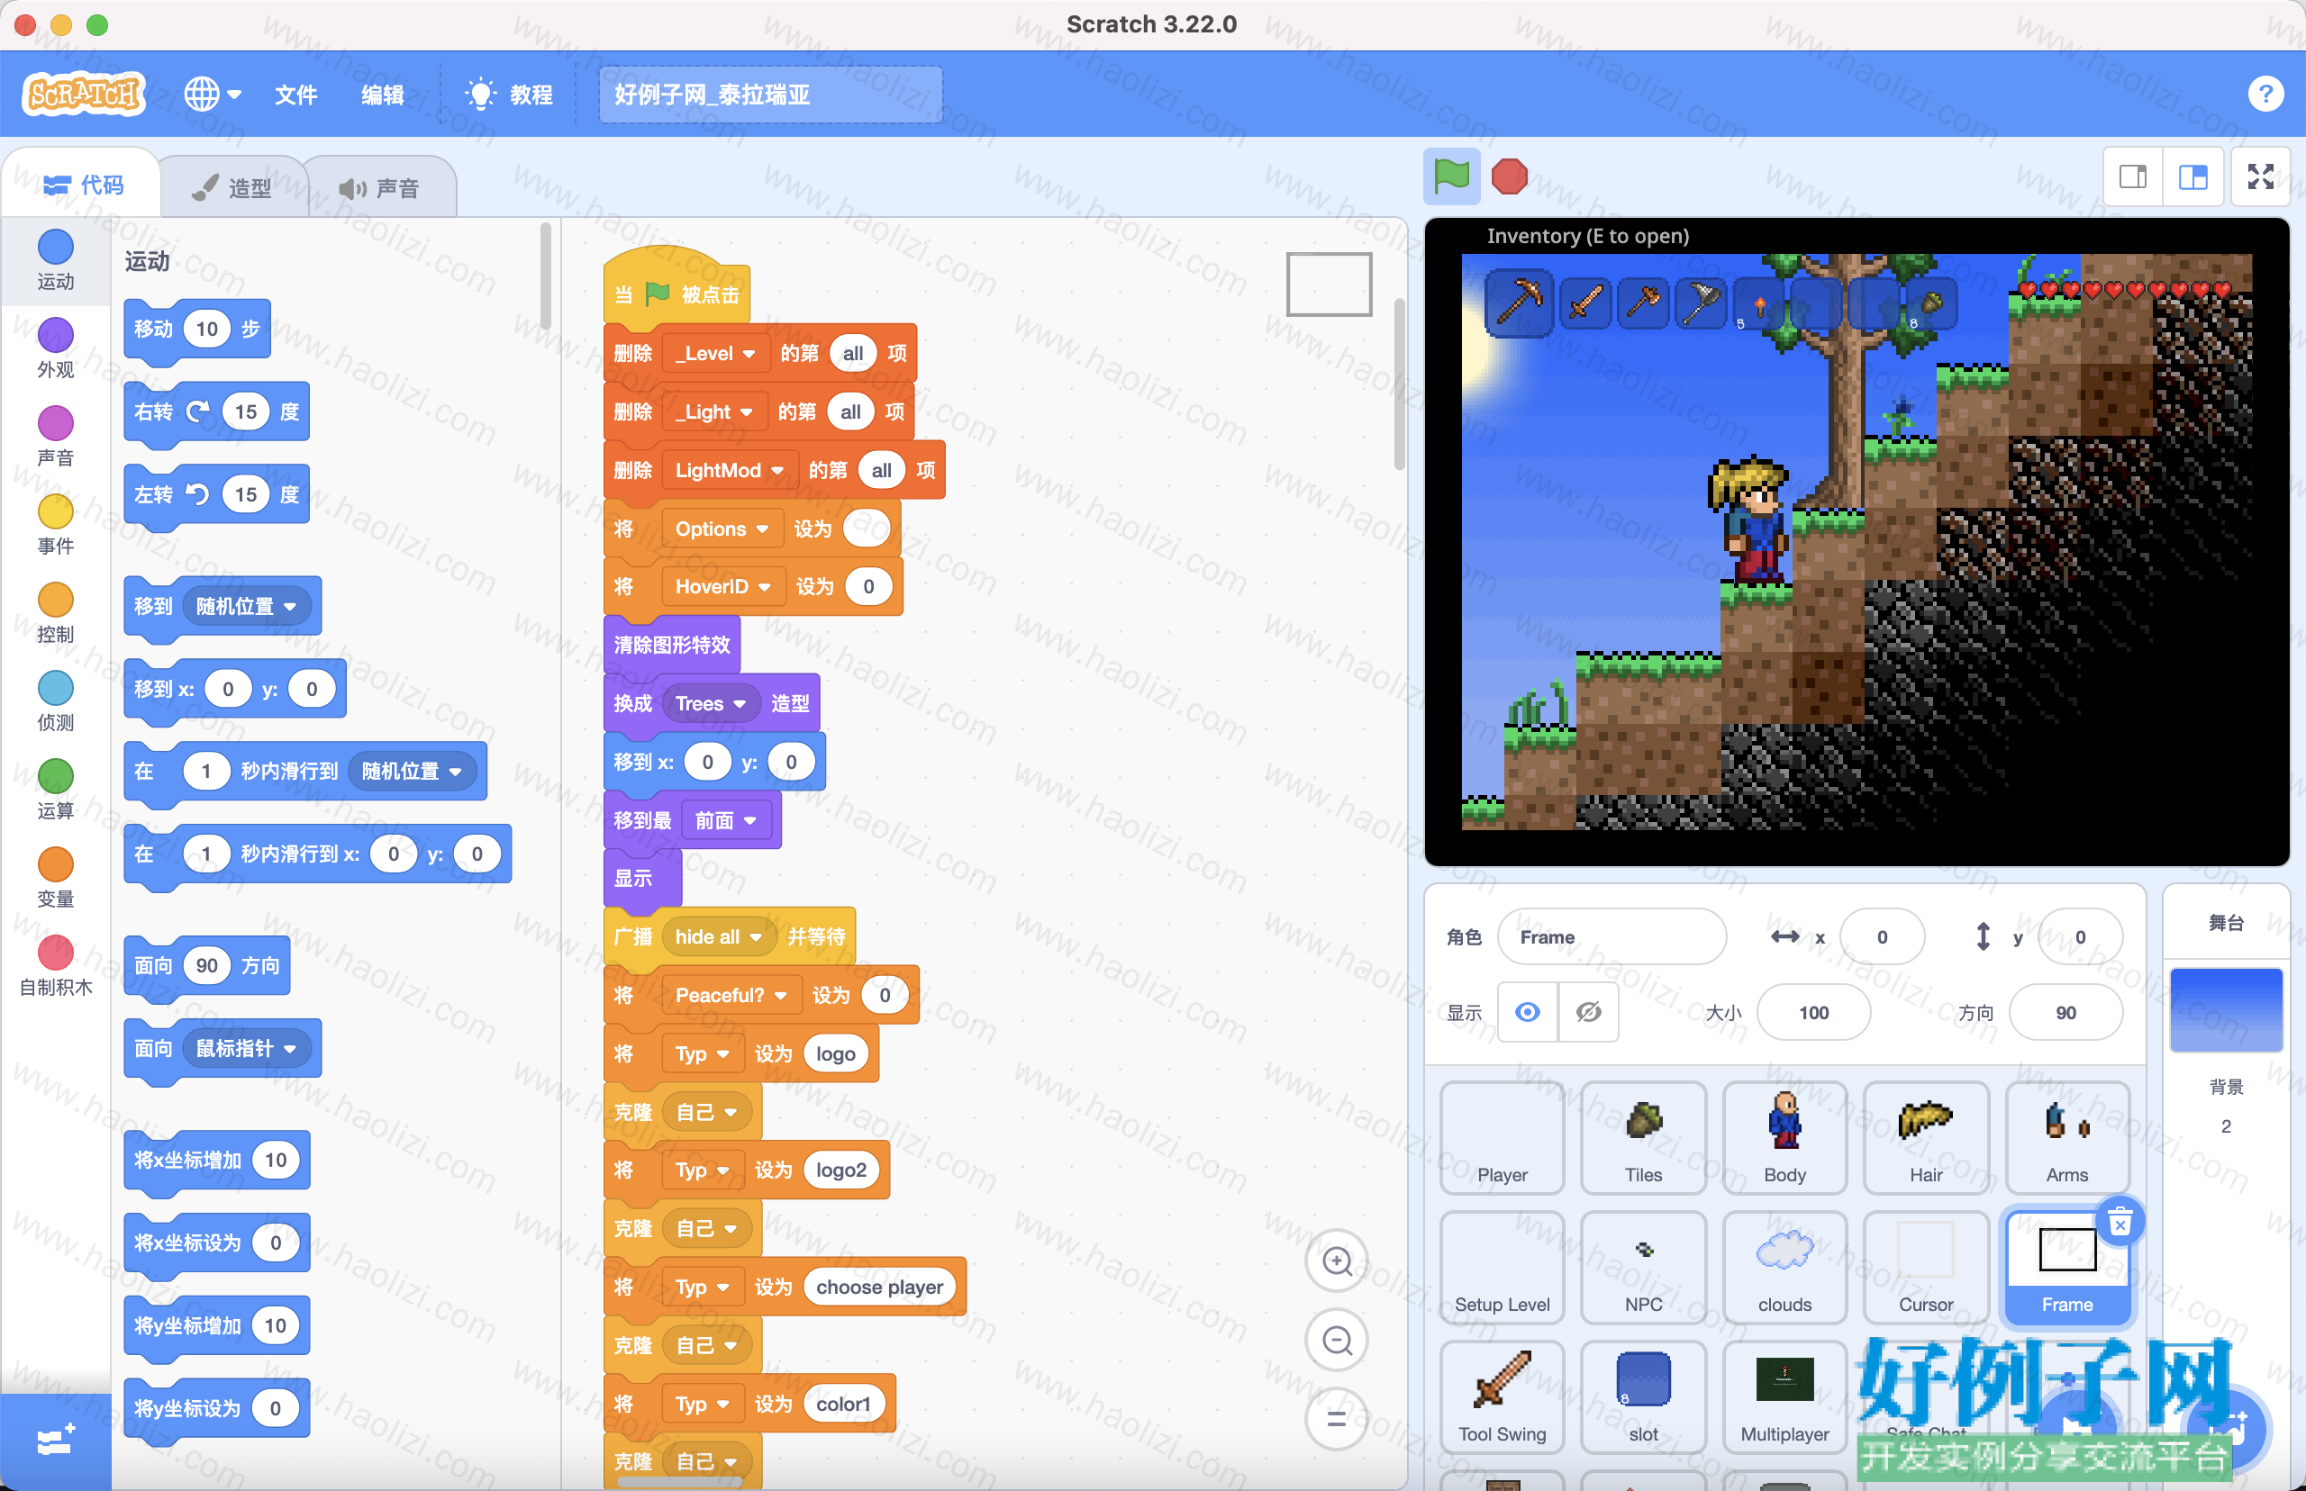
Task: Open the _Light list dropdown
Action: coord(713,411)
